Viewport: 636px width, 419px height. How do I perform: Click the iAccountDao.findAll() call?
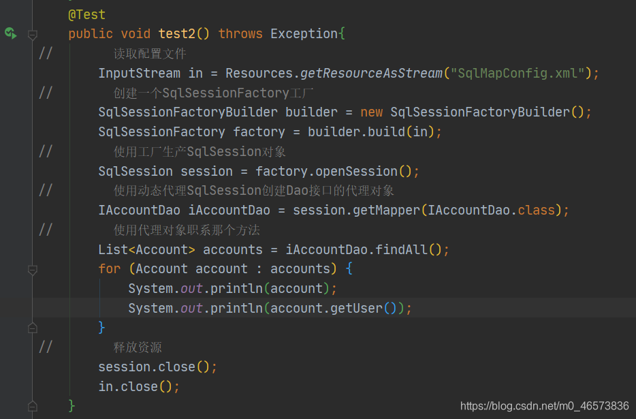coord(364,249)
